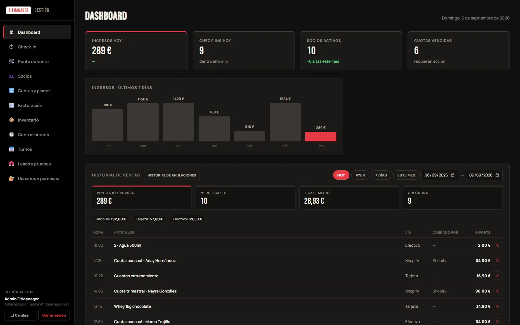Cancel the Nayra González cuota trimestral sale
The height and width of the screenshot is (325, 520).
coord(497,291)
